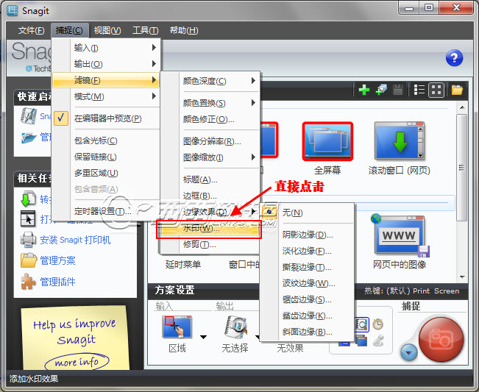Click the printer icon for 安装 Snagit 打印机
This screenshot has width=479, height=392.
(28, 240)
